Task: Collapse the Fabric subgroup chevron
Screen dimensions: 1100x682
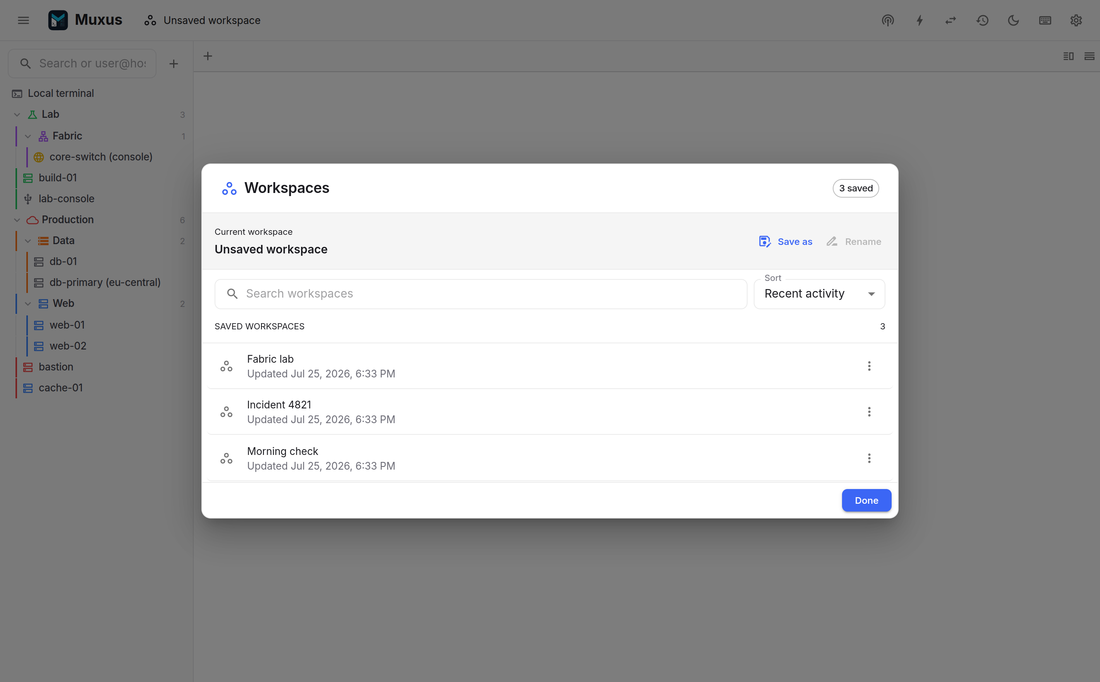Action: pos(28,136)
